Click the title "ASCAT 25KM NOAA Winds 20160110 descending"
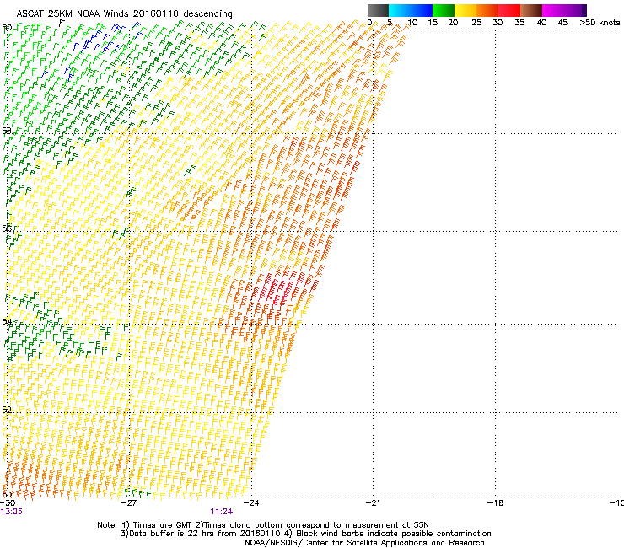624x548 pixels. 124,14
